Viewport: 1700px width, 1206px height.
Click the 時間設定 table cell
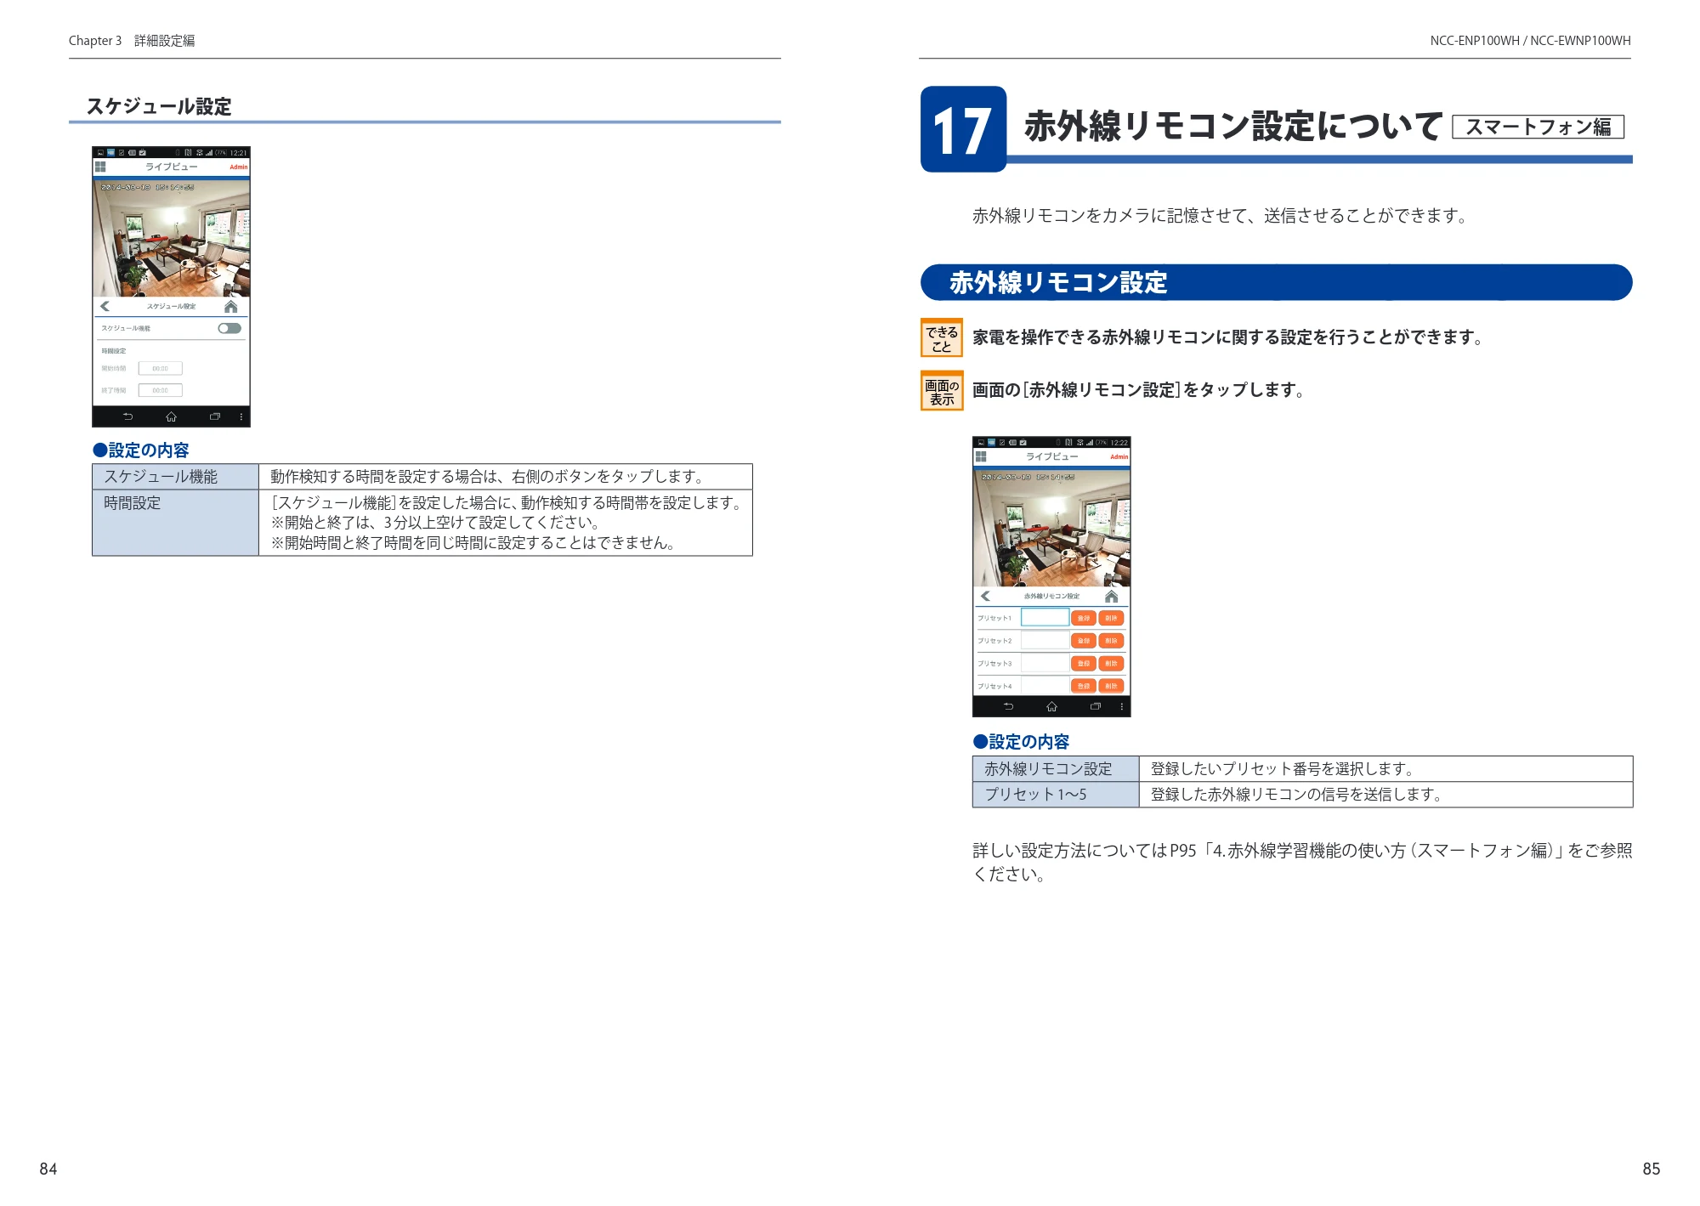click(176, 523)
